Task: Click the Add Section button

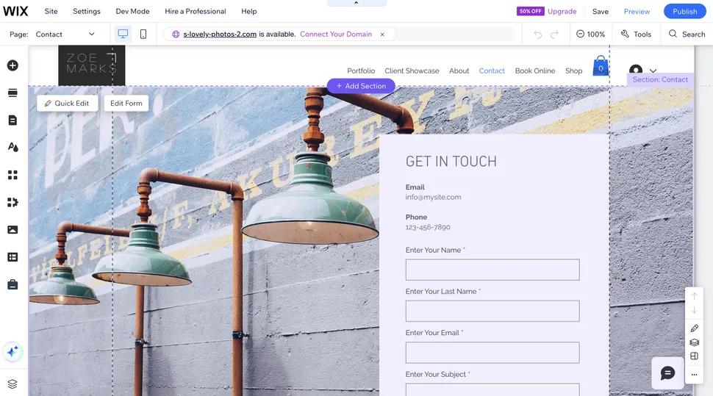Action: click(361, 86)
